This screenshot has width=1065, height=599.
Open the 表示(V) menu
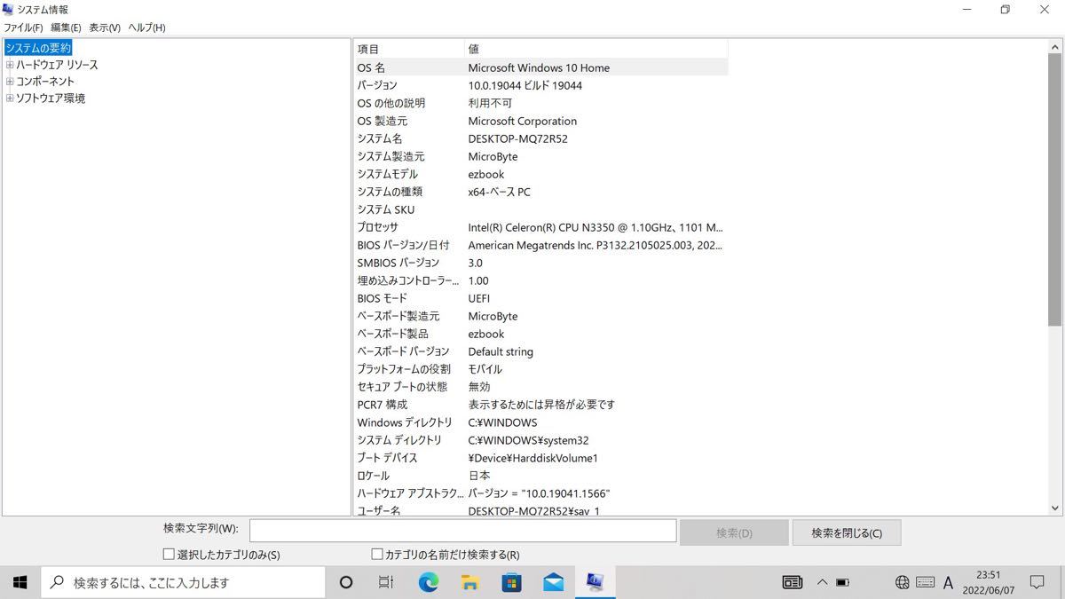pos(105,28)
